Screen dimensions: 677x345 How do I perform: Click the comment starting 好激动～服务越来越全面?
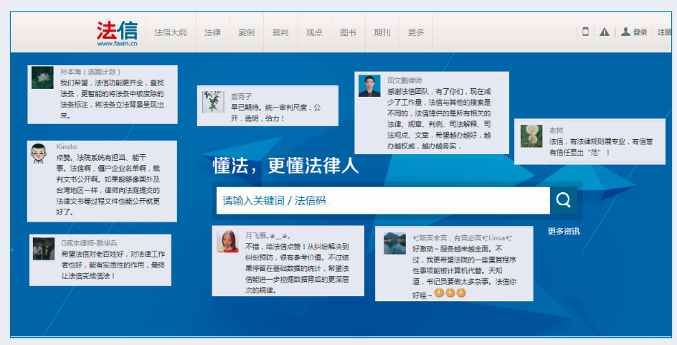click(x=464, y=271)
